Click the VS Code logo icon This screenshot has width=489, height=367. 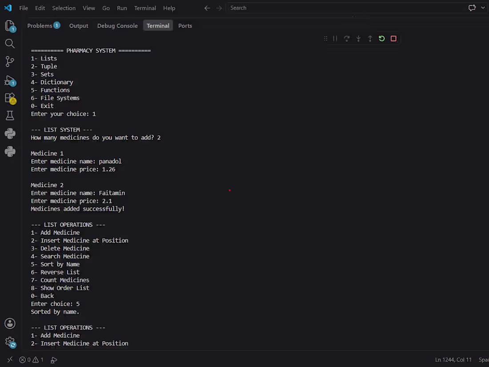click(x=8, y=8)
